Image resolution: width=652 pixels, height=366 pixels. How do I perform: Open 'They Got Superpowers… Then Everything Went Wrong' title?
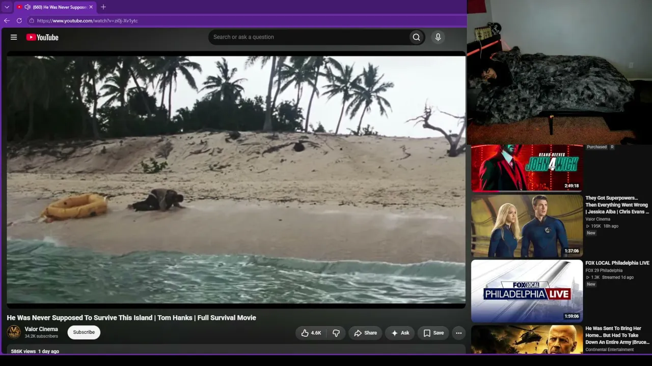(617, 205)
